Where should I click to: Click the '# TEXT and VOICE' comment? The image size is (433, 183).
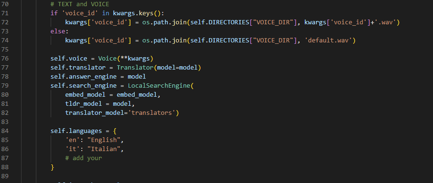tap(80, 4)
